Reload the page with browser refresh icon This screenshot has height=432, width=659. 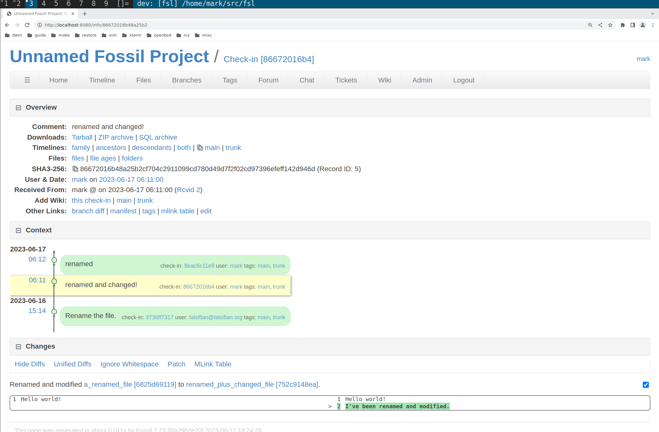tap(27, 25)
